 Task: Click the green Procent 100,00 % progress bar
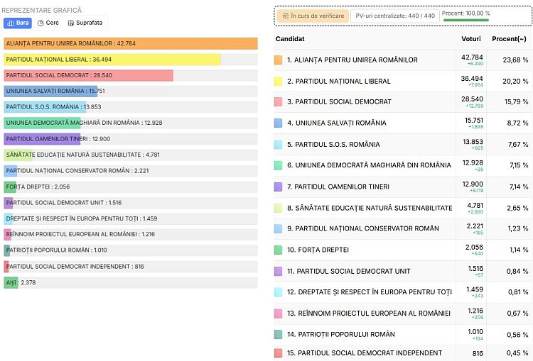click(x=465, y=20)
